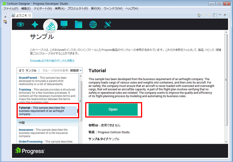
Task: Click the sample list scrollbar thumb
Action: tap(80, 101)
